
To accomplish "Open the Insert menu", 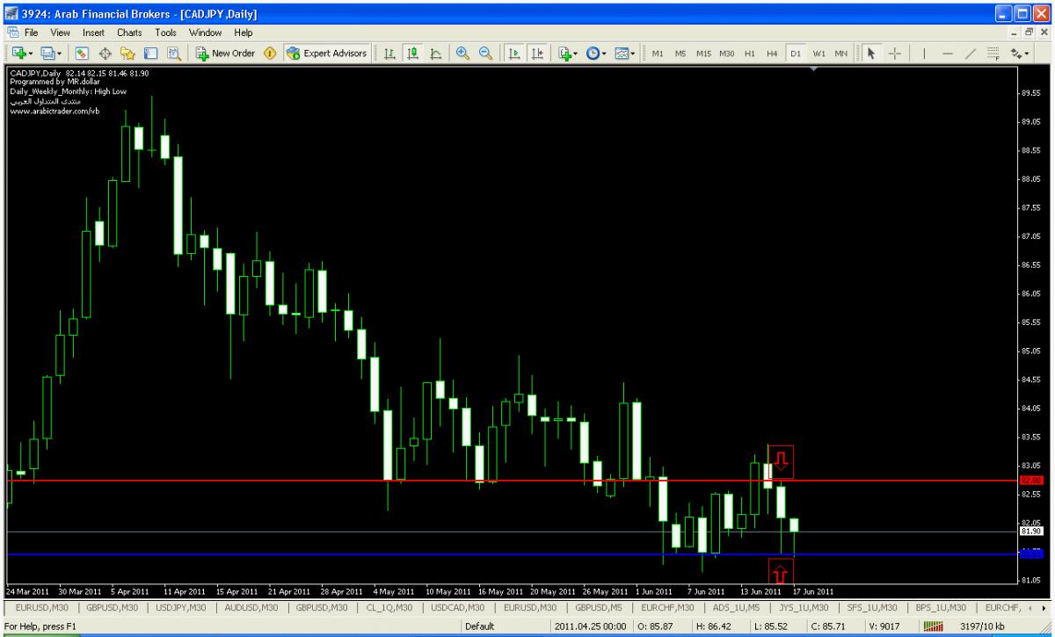I will pos(94,33).
